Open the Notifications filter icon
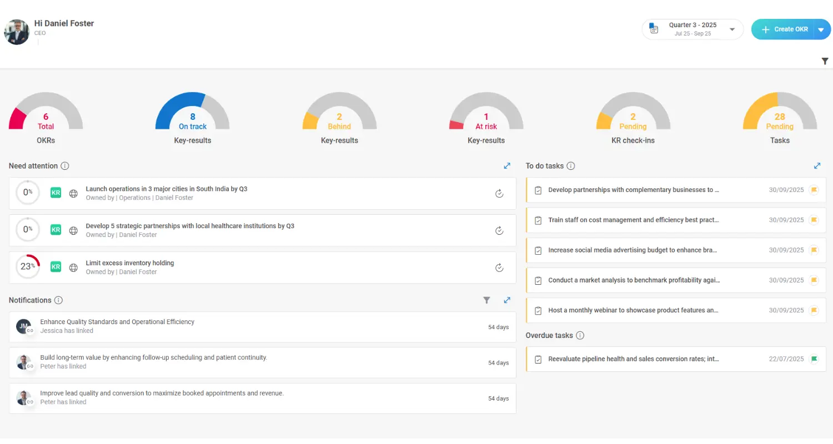This screenshot has height=444, width=833. pos(486,300)
